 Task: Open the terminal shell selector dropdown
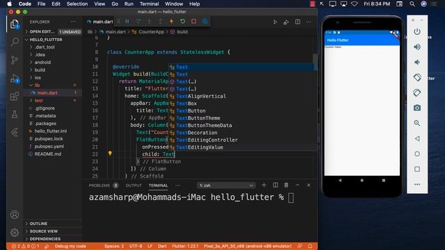[x=226, y=185]
